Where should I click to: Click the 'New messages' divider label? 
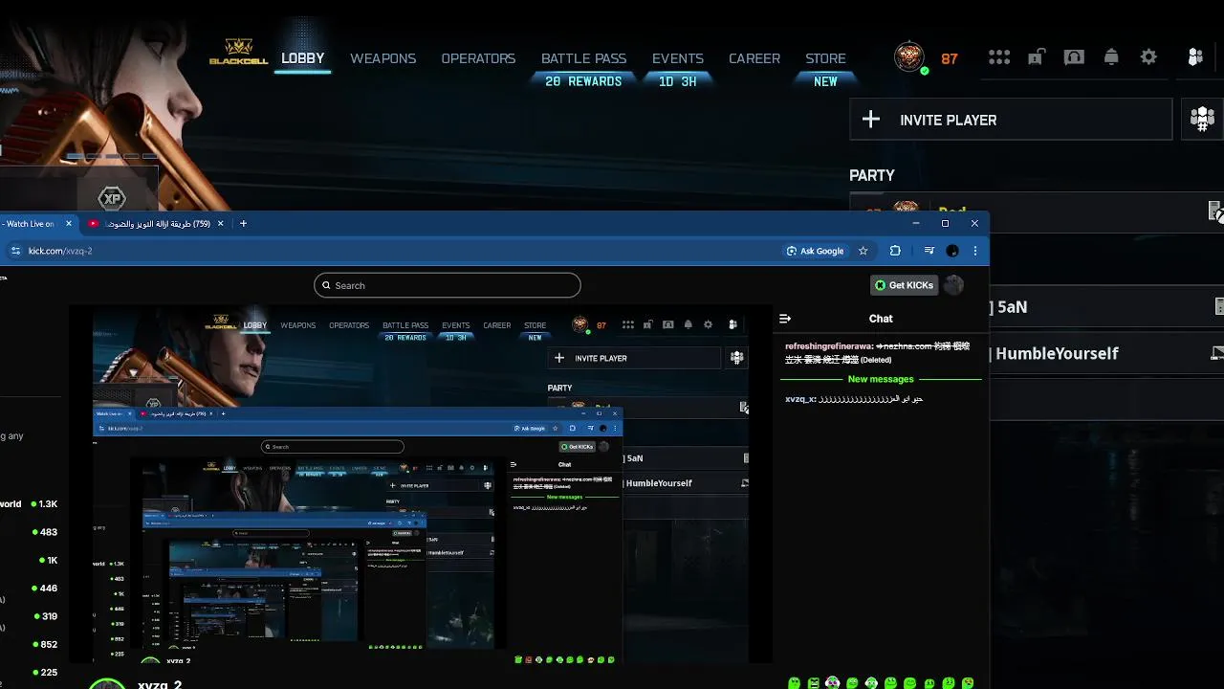(x=881, y=379)
